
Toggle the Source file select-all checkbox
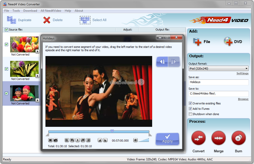(7, 30)
